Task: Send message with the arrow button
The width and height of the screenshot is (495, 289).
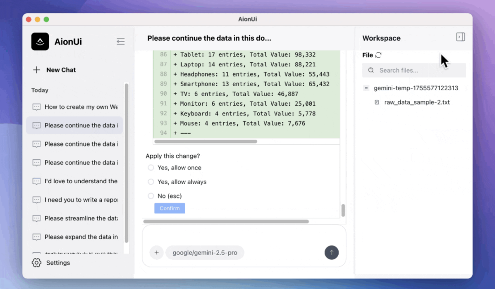Action: click(x=331, y=252)
